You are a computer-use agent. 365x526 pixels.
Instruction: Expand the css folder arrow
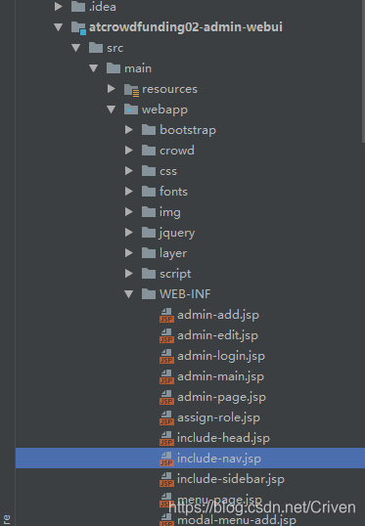129,171
